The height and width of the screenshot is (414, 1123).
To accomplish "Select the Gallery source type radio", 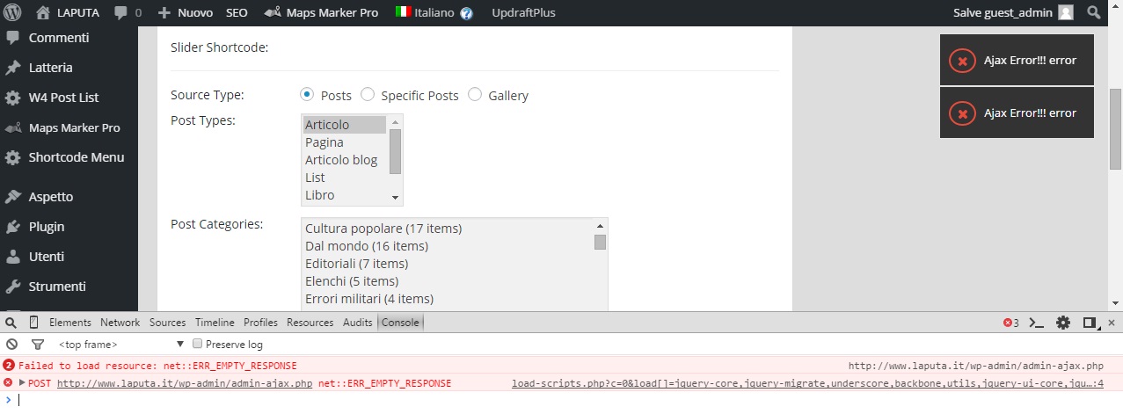I will tap(475, 95).
